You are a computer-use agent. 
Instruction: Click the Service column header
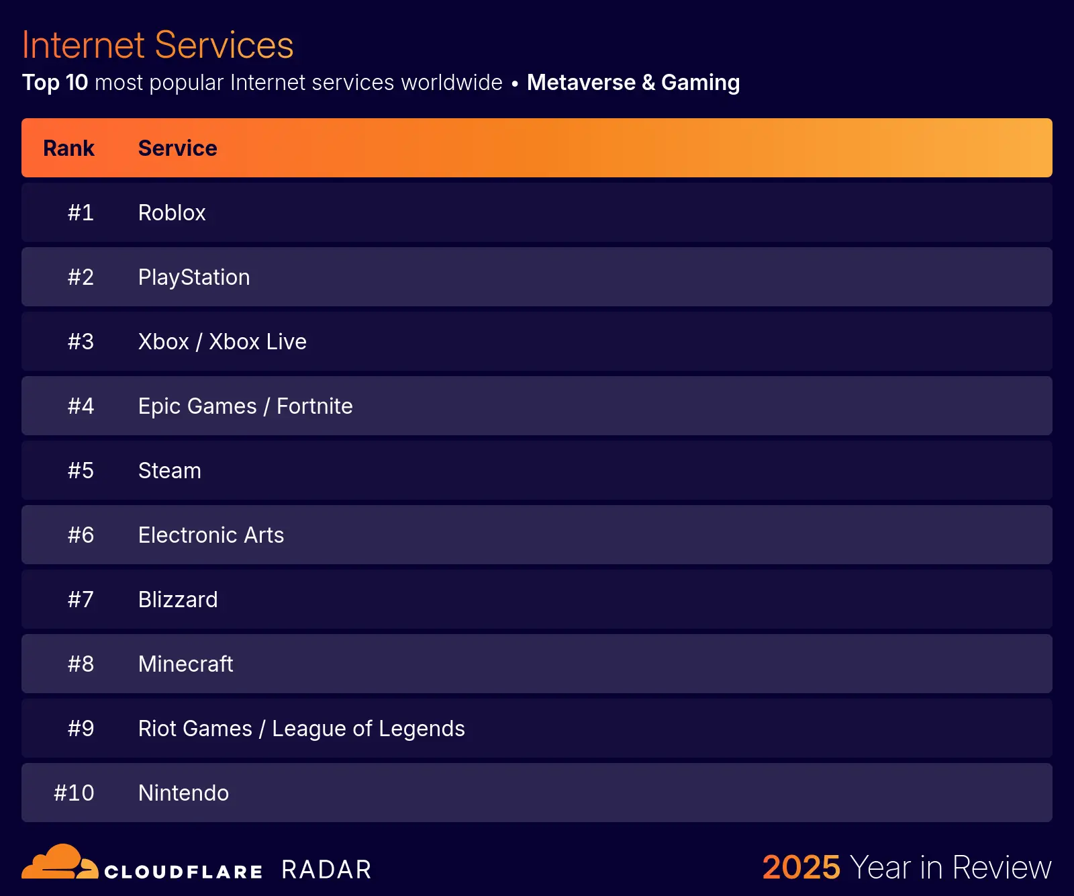(x=177, y=148)
